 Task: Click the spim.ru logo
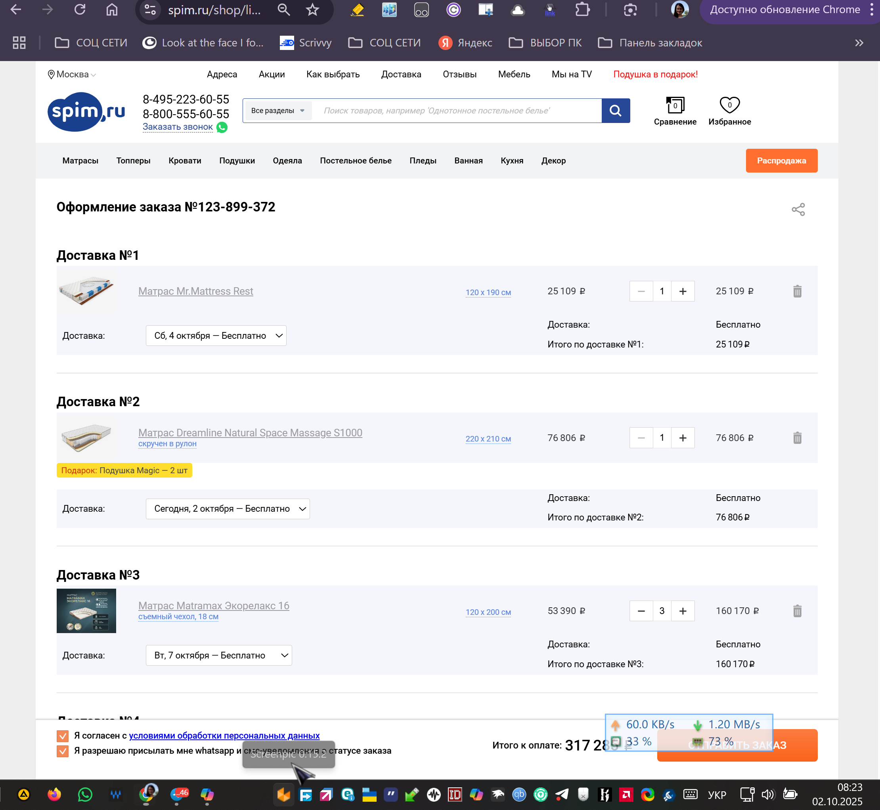pos(86,112)
